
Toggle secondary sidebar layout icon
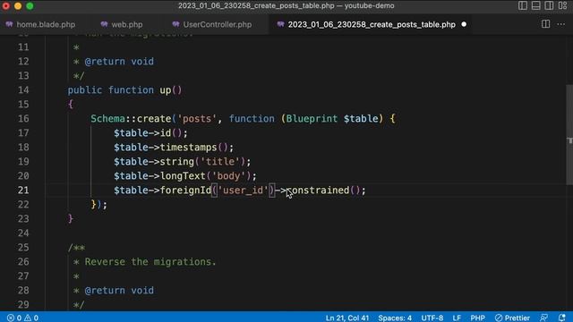point(549,5)
